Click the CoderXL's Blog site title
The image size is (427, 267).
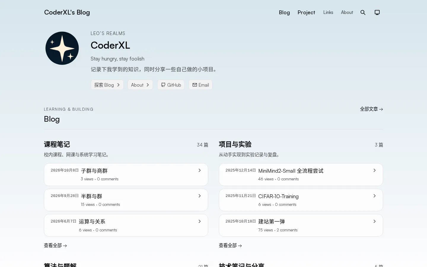(x=67, y=12)
